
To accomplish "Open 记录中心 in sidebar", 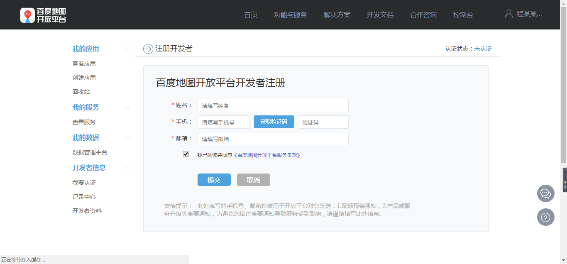I will pyautogui.click(x=84, y=197).
